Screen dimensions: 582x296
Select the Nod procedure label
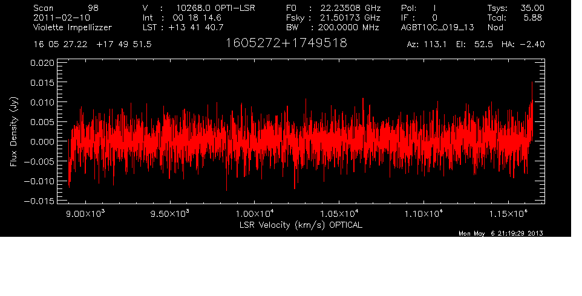point(495,27)
